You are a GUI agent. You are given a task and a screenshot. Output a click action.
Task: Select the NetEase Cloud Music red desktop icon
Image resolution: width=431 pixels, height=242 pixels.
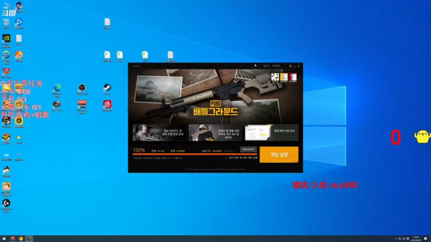pos(107,105)
